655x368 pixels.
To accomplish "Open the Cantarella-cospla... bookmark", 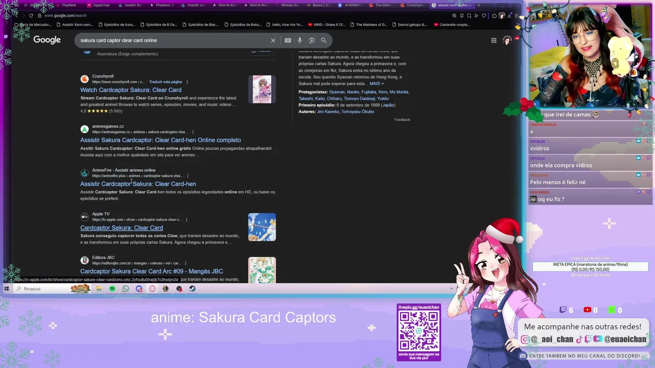I will coord(451,25).
